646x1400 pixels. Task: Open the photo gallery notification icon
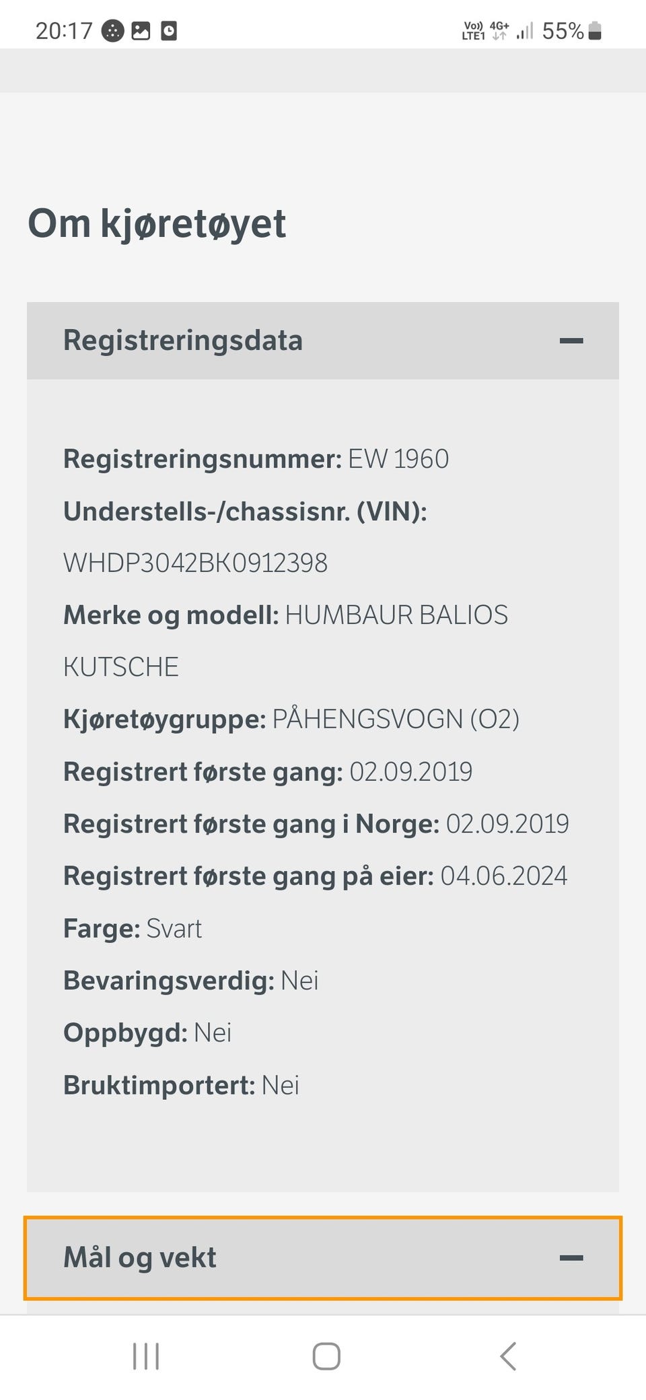[x=141, y=30]
